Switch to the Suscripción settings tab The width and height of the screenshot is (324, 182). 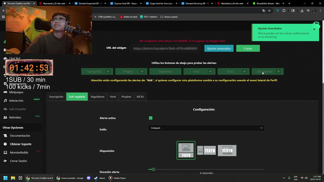coord(56,97)
